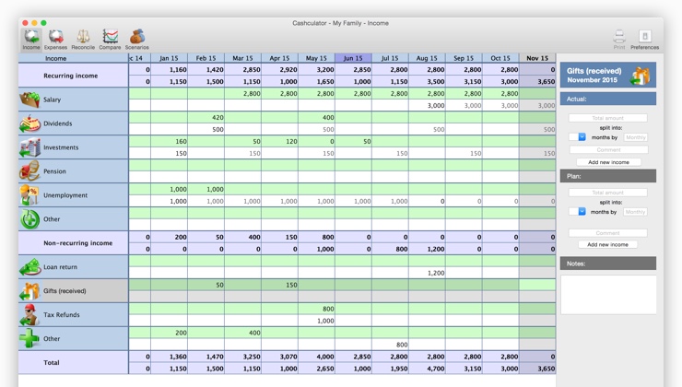Open Preferences from the toolbar
The width and height of the screenshot is (682, 387).
coord(644,39)
